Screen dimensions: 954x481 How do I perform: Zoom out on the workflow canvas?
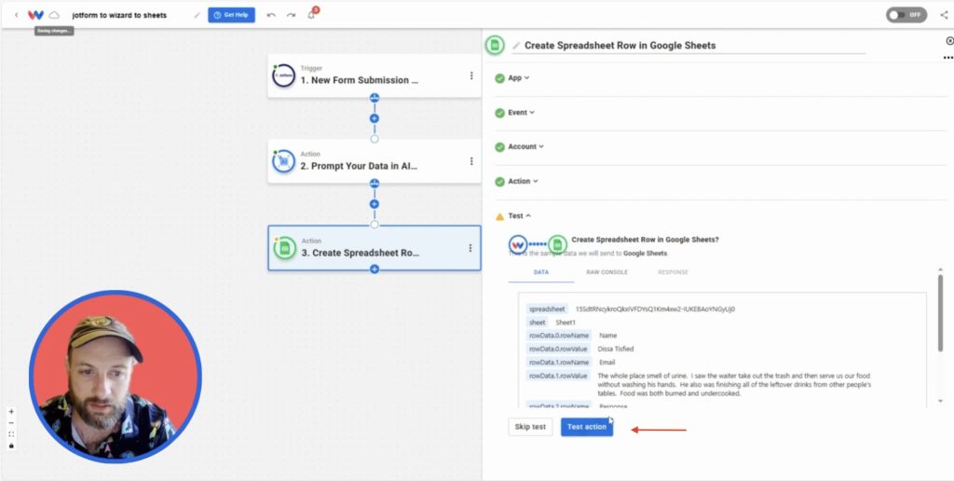tap(11, 423)
